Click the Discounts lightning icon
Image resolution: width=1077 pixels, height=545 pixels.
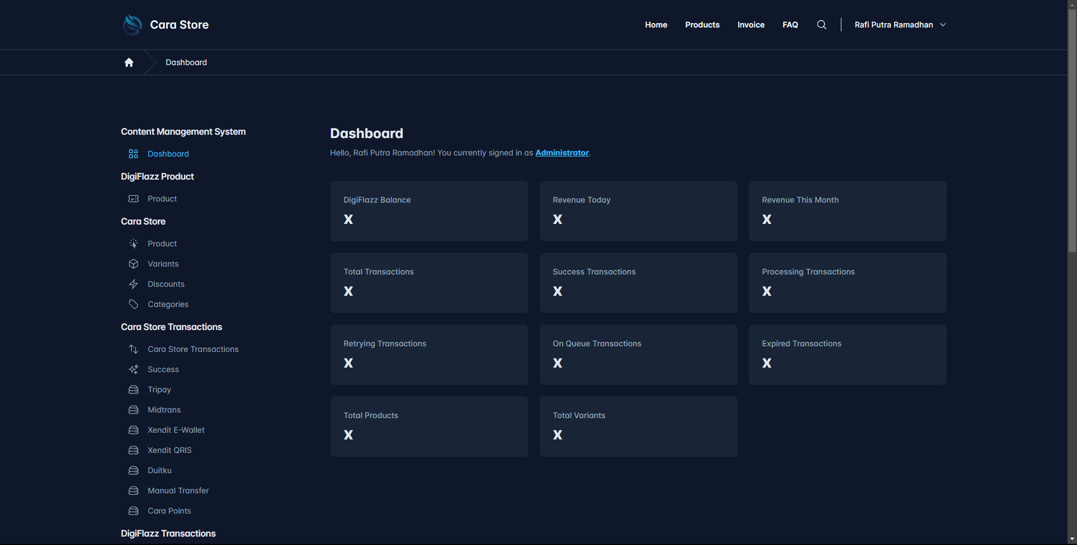[x=134, y=284]
